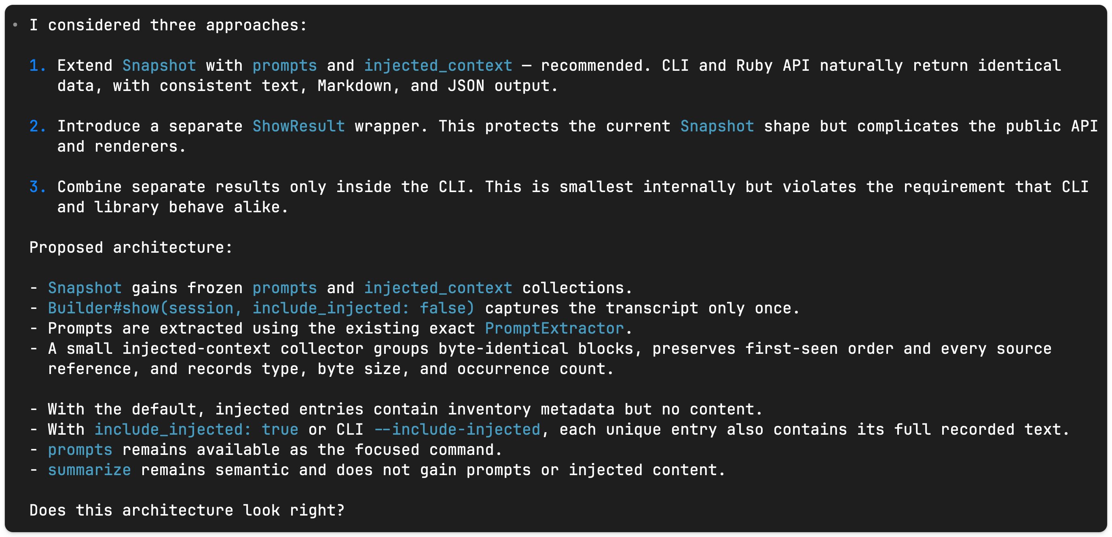Image resolution: width=1112 pixels, height=537 pixels.
Task: Click 'Snapshot' in 'gains frozen' bullet
Action: [x=85, y=288]
